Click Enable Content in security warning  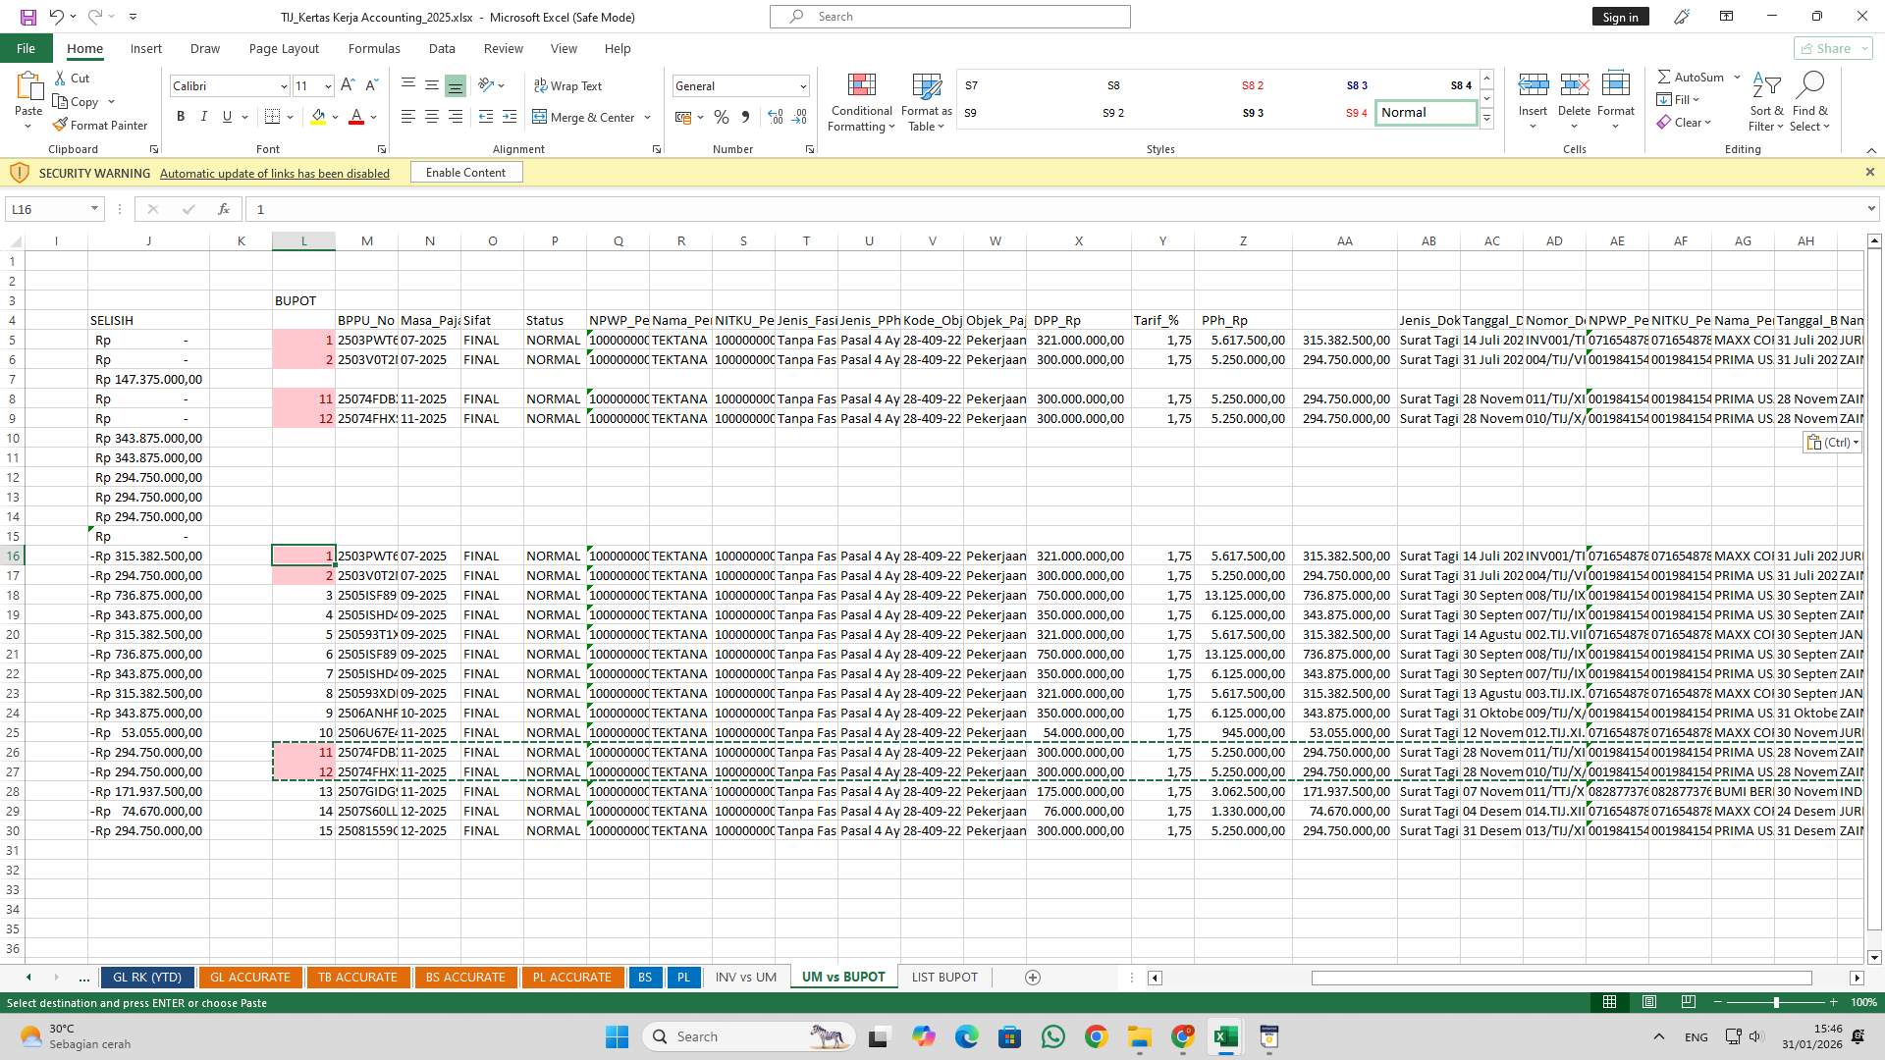point(465,172)
